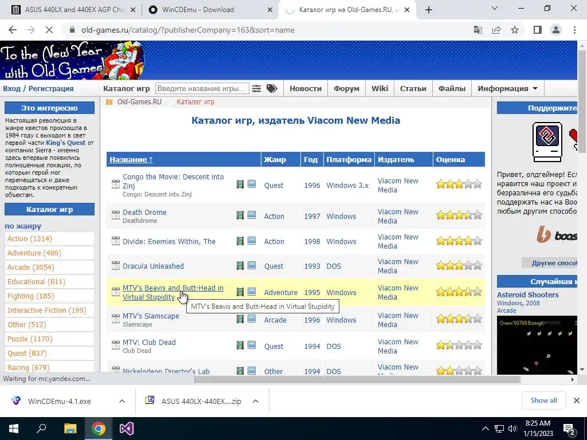Open File Explorer from taskbar
587x440 pixels.
click(70, 429)
